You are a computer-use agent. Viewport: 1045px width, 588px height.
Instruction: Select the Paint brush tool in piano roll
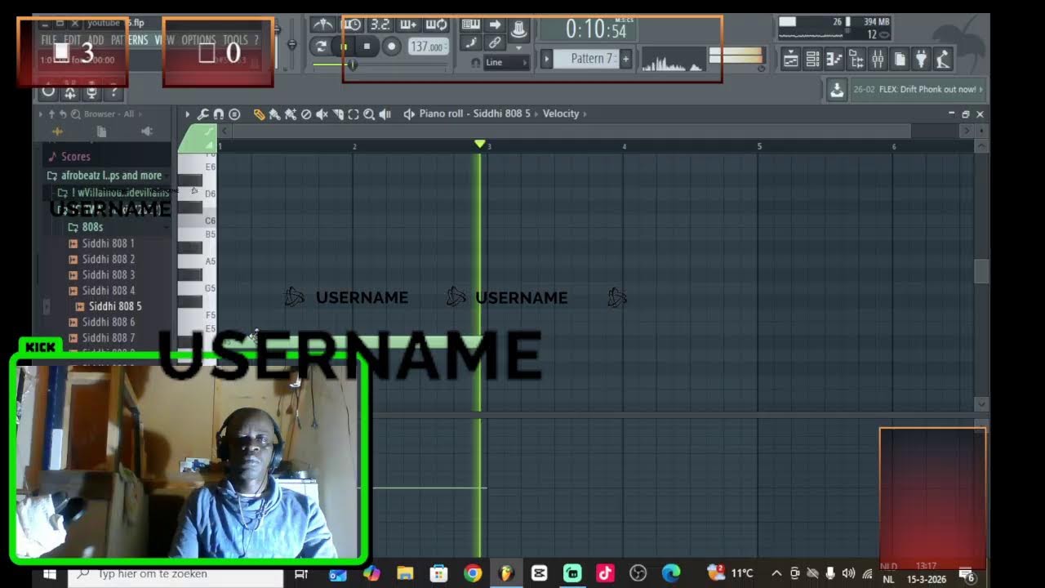click(x=274, y=114)
